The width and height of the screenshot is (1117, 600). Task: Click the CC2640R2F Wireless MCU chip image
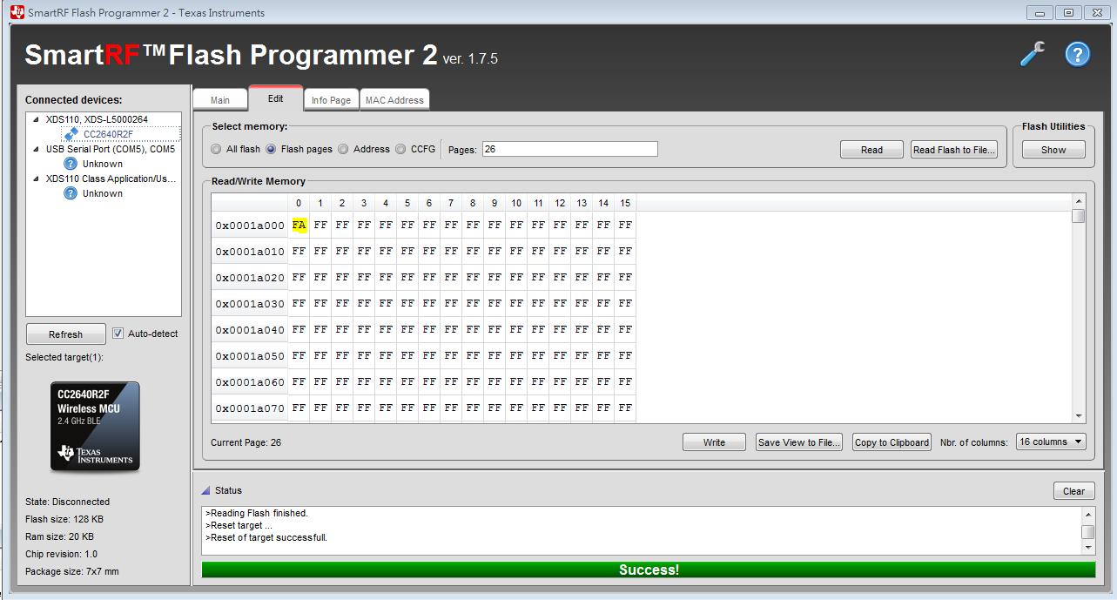click(x=95, y=427)
